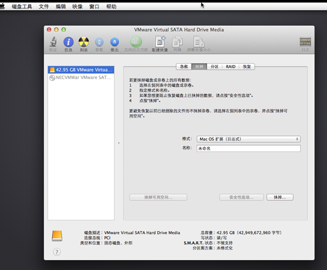
Task: Click the VMware Virtual SATA window title
Action: (x=179, y=30)
